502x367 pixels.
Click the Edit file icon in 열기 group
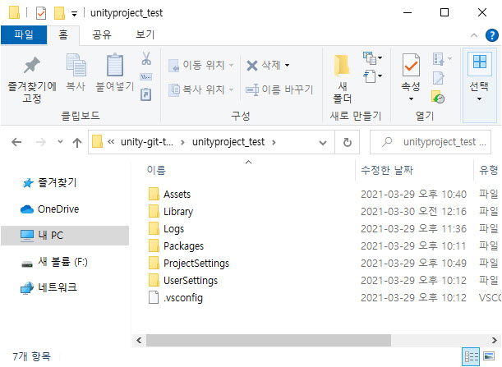[438, 78]
